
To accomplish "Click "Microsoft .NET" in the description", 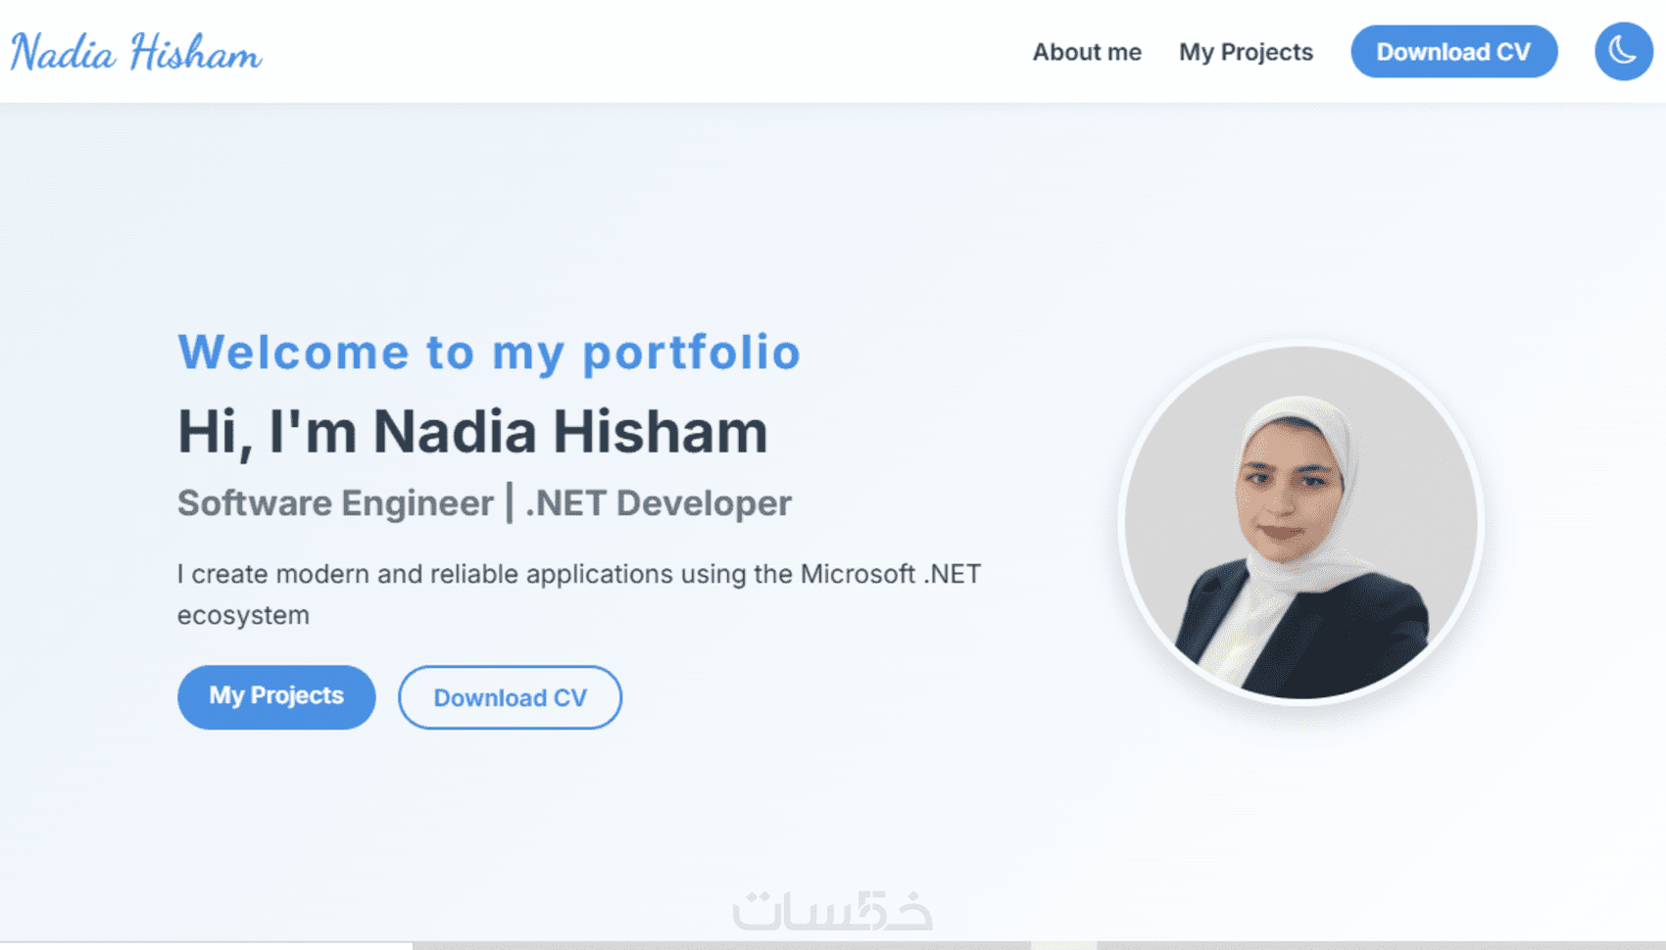I will point(890,574).
